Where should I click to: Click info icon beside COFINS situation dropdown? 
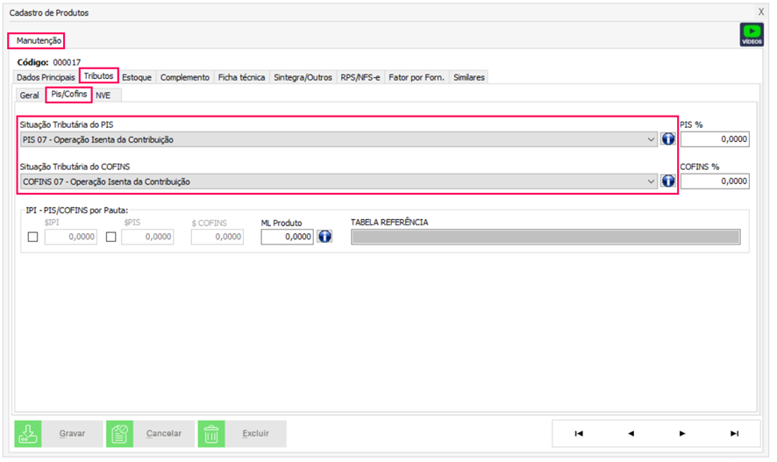(x=668, y=181)
